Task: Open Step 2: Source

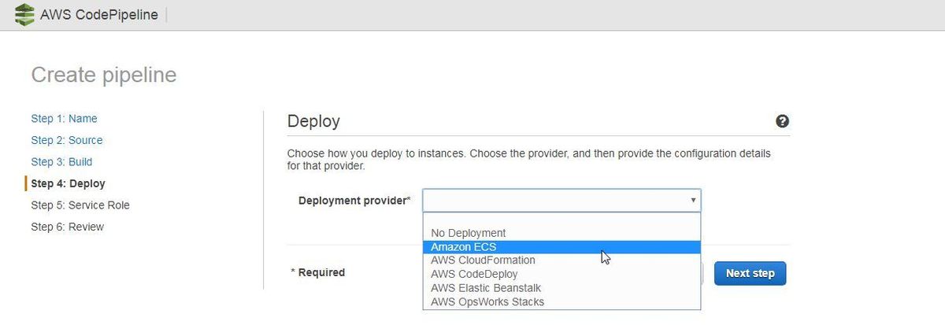Action: (67, 140)
